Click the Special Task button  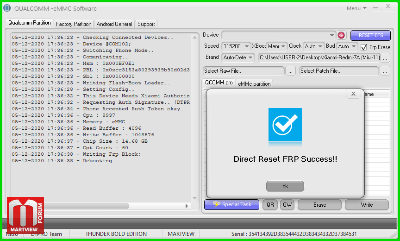coord(231,204)
